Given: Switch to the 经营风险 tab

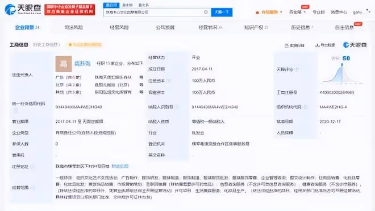Looking at the screenshot, I should pos(119,27).
